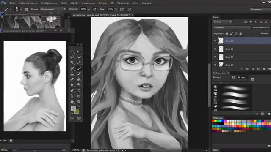Add a layer mask to the layer
This screenshot has width=271, height=152.
click(x=253, y=69)
